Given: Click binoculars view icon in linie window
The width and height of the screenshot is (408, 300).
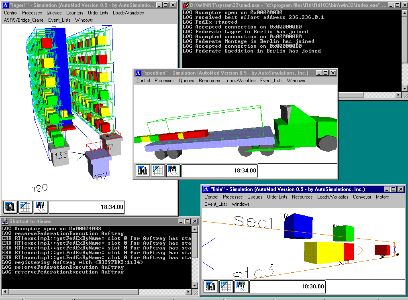Looking at the screenshot, I should tap(211, 287).
